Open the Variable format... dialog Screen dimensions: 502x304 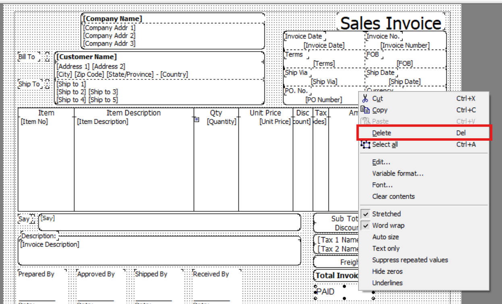tap(398, 173)
